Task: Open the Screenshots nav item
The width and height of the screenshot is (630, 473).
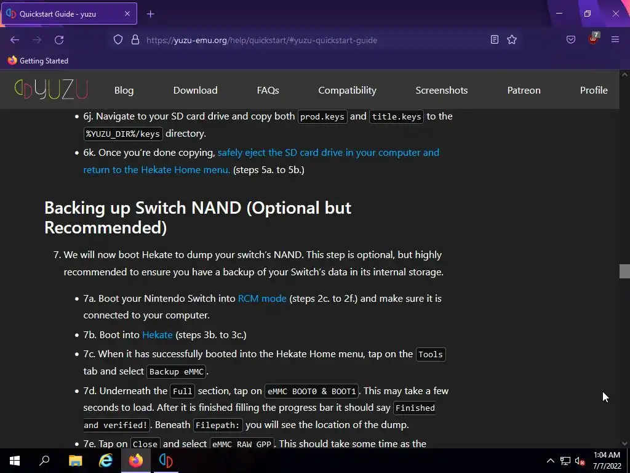Action: click(442, 90)
